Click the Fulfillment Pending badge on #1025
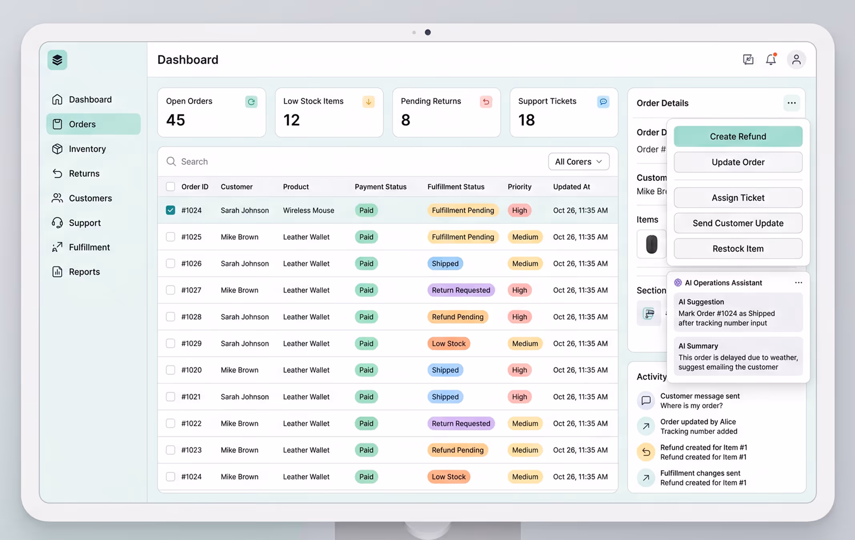Image resolution: width=855 pixels, height=540 pixels. click(463, 237)
